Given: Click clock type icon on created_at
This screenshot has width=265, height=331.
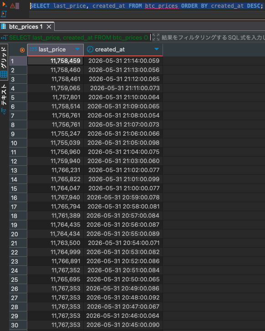Looking at the screenshot, I should [x=90, y=49].
